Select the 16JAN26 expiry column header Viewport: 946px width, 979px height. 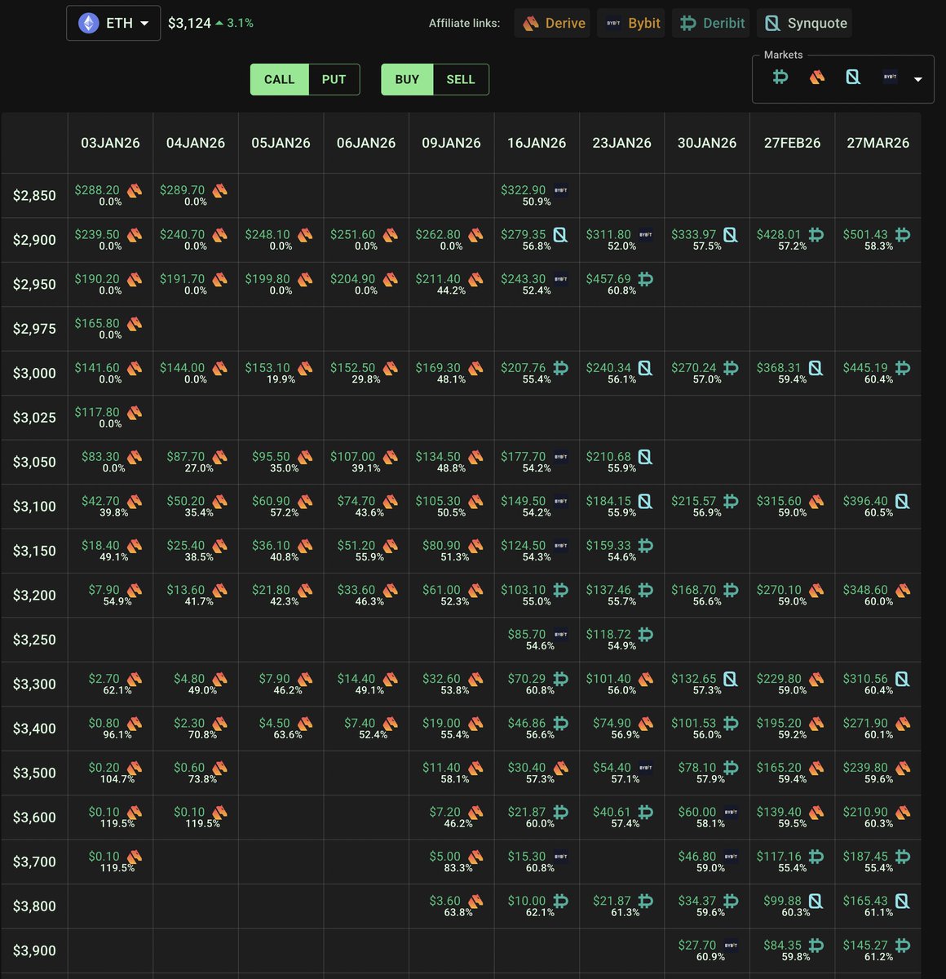(x=537, y=143)
